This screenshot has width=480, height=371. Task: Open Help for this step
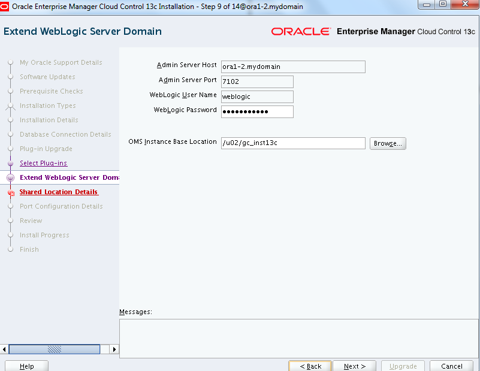point(26,366)
